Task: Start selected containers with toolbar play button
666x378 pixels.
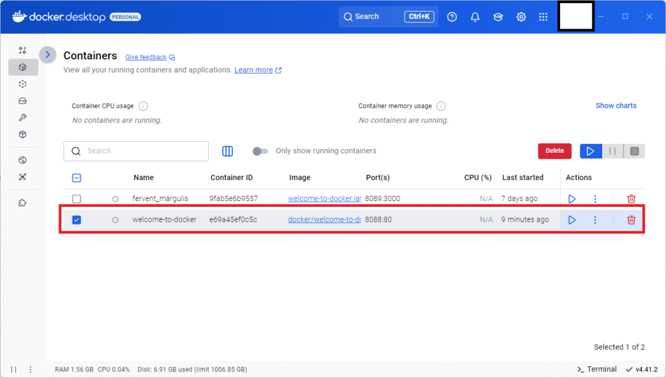Action: tap(591, 151)
